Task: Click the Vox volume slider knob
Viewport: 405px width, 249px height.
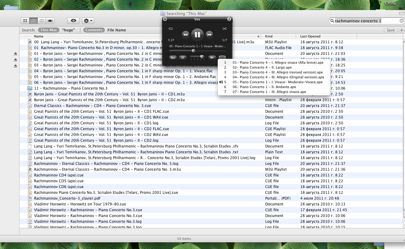Action: (202, 57)
